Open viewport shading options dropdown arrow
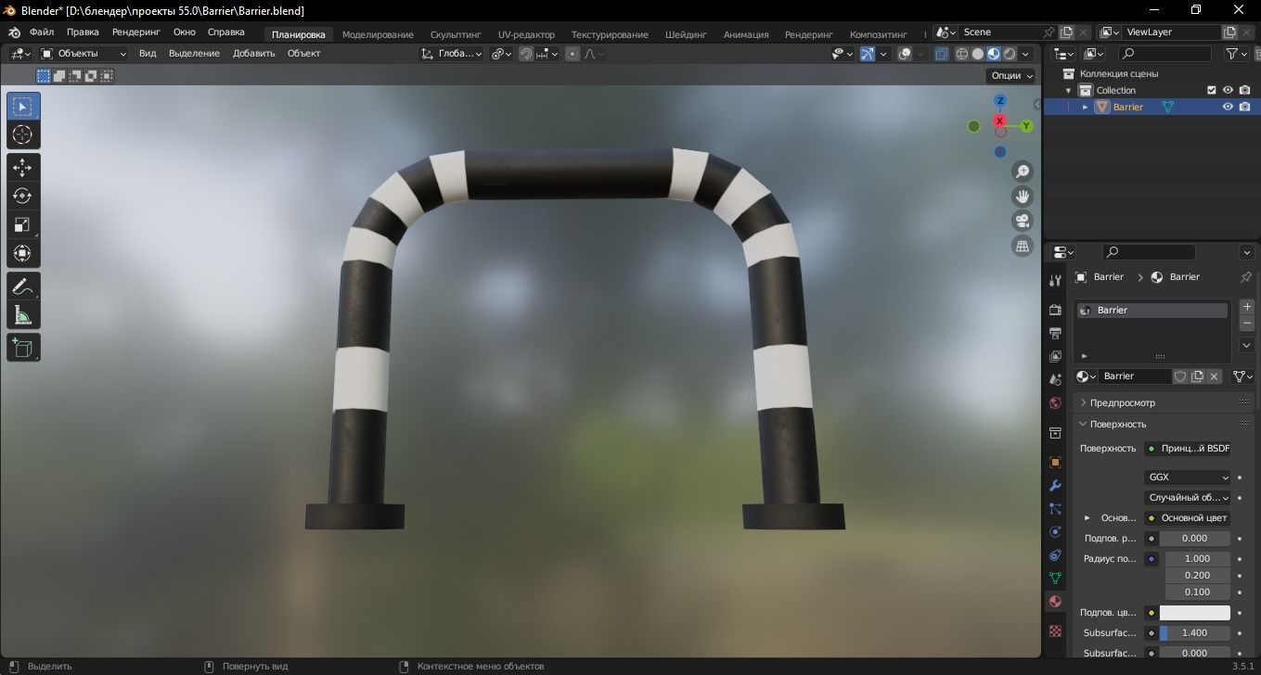Viewport: 1261px width, 675px height. coord(1026,54)
